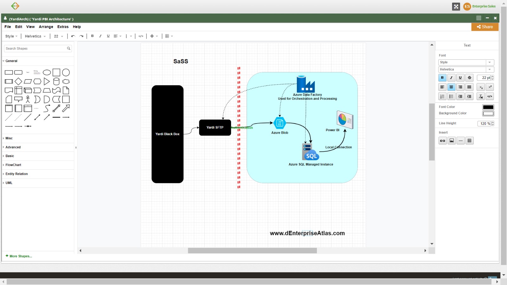
Task: Click the More Shapes link
Action: pos(19,256)
